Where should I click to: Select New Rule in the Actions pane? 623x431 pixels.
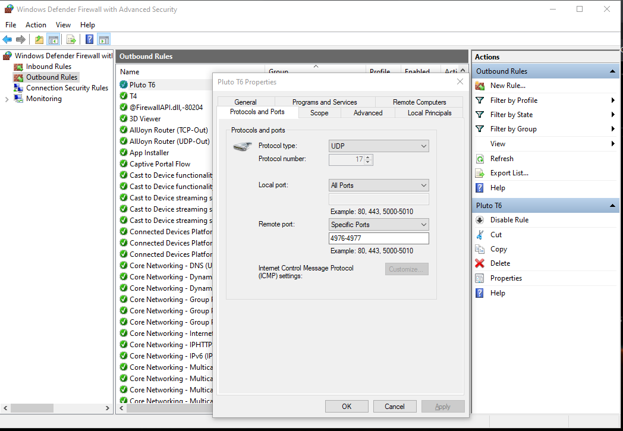[508, 86]
